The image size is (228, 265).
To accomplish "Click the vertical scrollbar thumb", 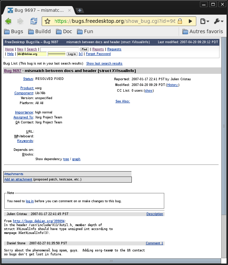I will tap(224, 126).
